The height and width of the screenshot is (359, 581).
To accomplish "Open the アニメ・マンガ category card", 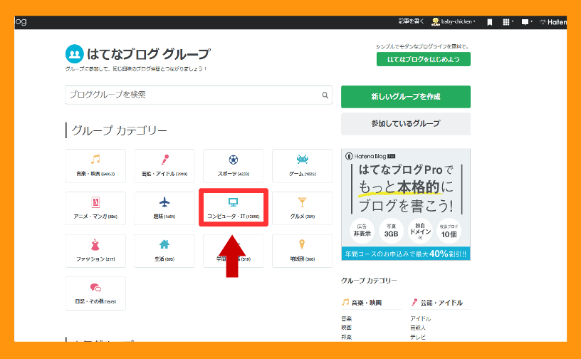I will [95, 209].
